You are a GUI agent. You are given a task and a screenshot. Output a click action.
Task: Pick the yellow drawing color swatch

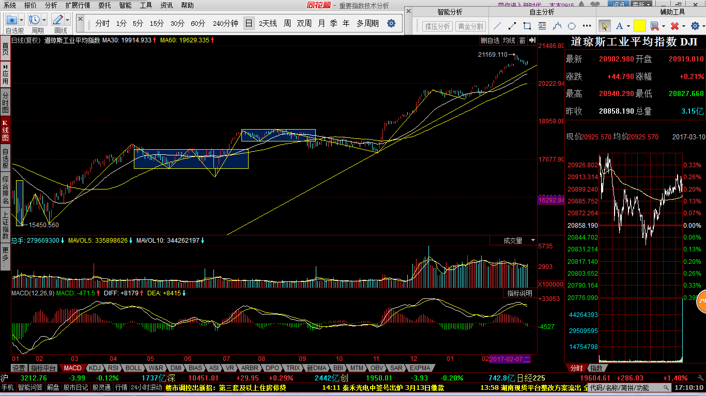click(x=640, y=26)
